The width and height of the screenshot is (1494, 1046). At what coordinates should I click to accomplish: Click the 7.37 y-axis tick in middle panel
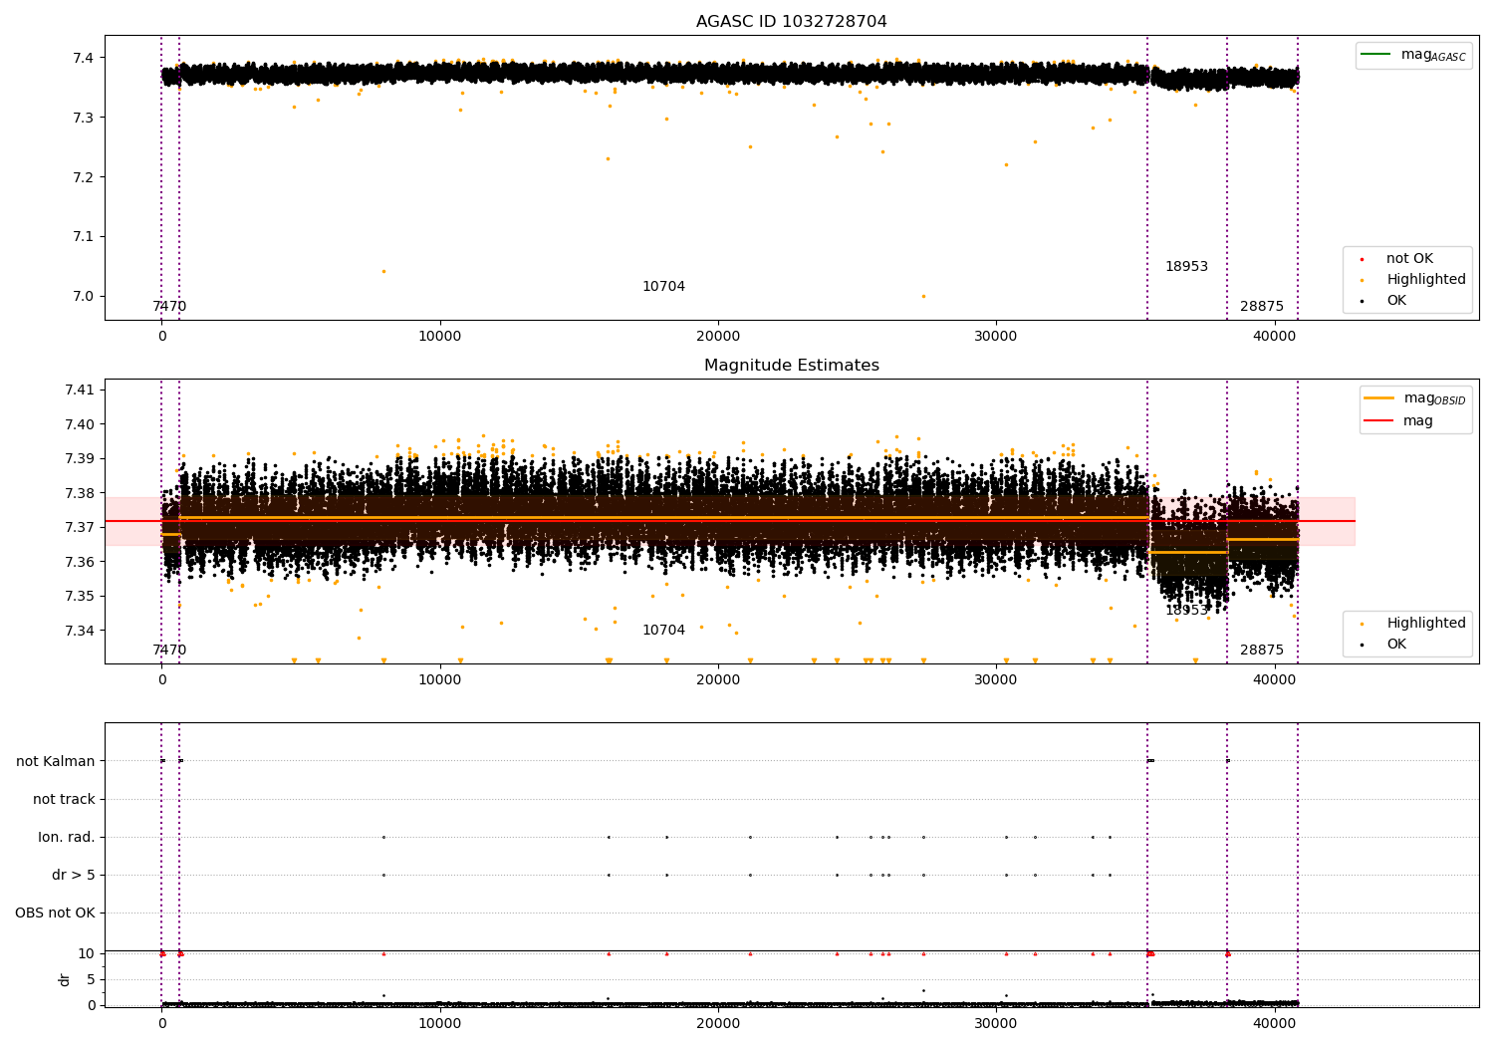pyautogui.click(x=80, y=528)
